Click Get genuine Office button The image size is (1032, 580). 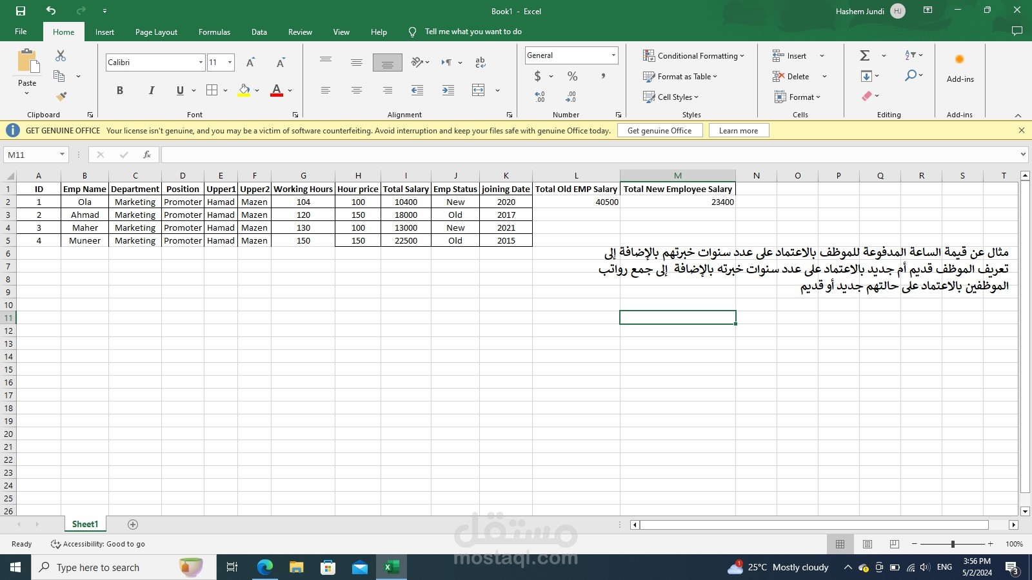click(x=659, y=130)
